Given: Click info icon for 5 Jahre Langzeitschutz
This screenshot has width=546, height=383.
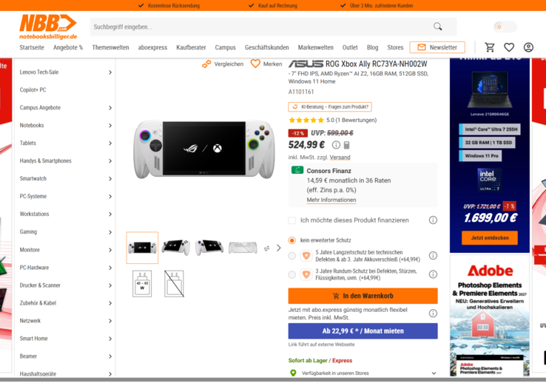Looking at the screenshot, I should pyautogui.click(x=433, y=256).
